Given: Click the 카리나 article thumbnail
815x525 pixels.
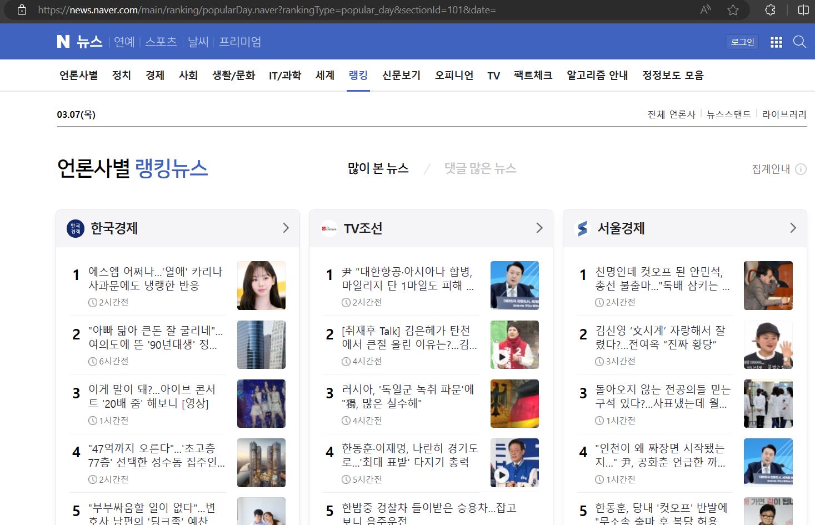Looking at the screenshot, I should coord(261,286).
